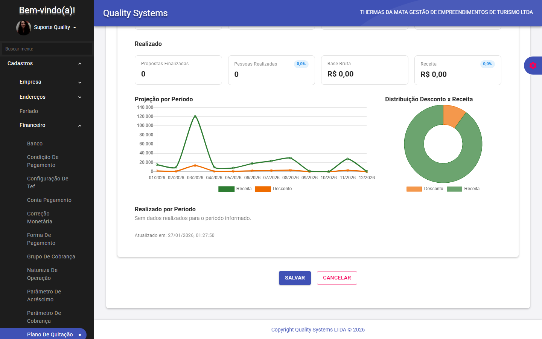Image resolution: width=542 pixels, height=339 pixels.
Task: Click inside the Buscar menu search field
Action: coord(47,49)
